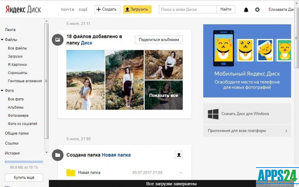299x187 pixels.
Task: Click the Новая папка file name
Action: pyautogui.click(x=89, y=173)
